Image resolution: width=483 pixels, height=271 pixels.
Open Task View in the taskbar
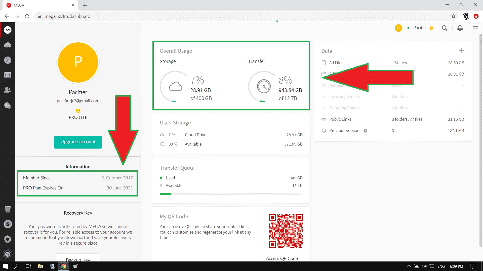(28, 266)
